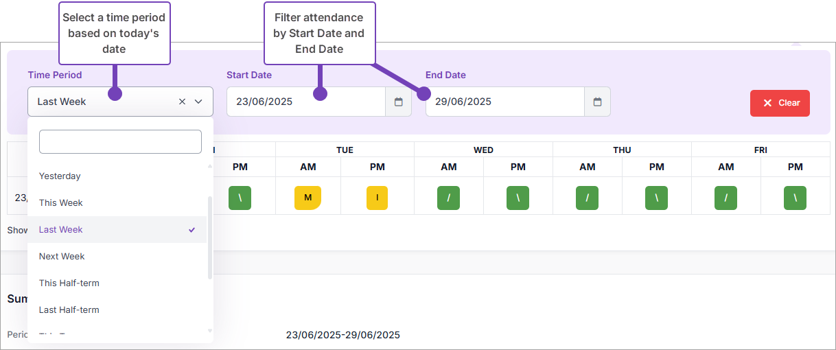Pick the checked Last Week option
Viewport: 836px width, 350px height.
pyautogui.click(x=61, y=230)
